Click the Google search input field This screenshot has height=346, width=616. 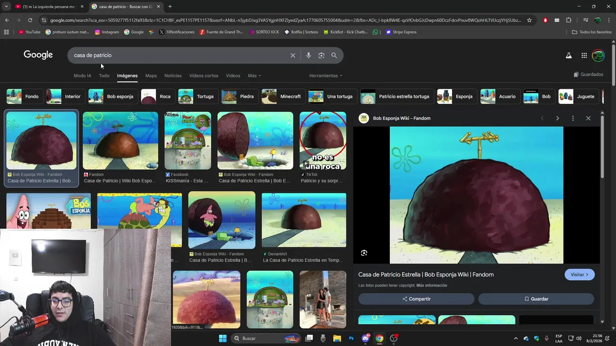point(180,55)
